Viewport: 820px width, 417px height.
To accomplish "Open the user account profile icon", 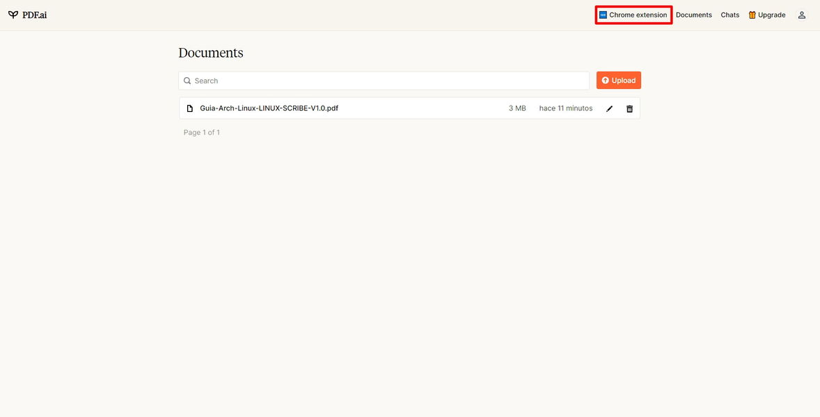I will [802, 15].
